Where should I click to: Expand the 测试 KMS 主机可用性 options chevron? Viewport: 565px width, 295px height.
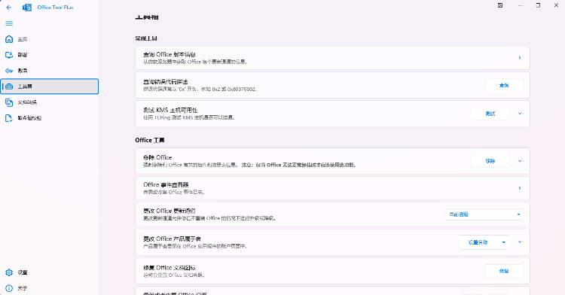(x=520, y=114)
